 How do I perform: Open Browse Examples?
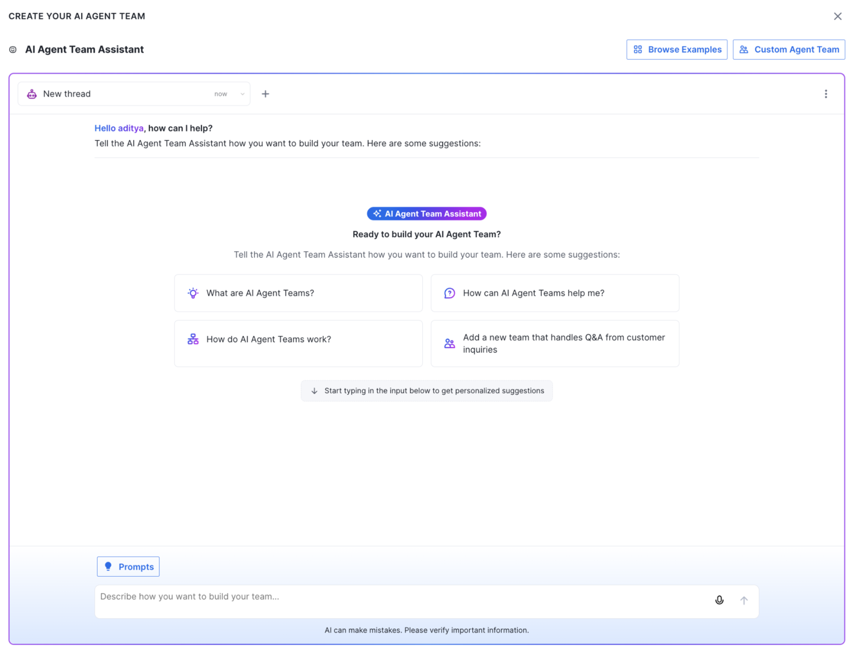click(676, 50)
